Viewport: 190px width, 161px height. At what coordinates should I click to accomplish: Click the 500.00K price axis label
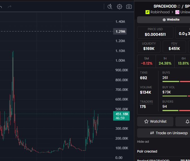122,109
